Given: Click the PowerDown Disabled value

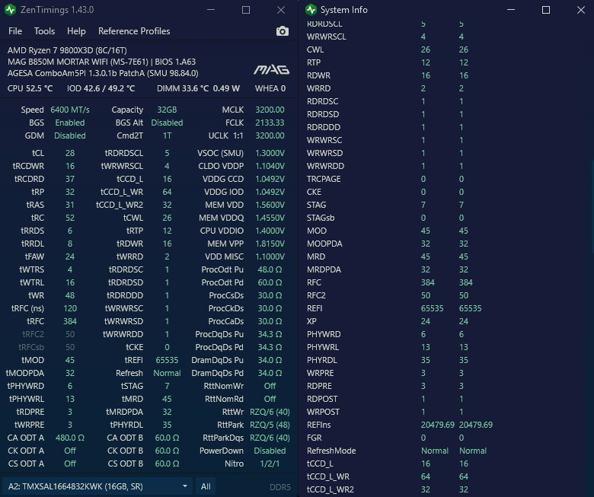Looking at the screenshot, I should tap(270, 451).
